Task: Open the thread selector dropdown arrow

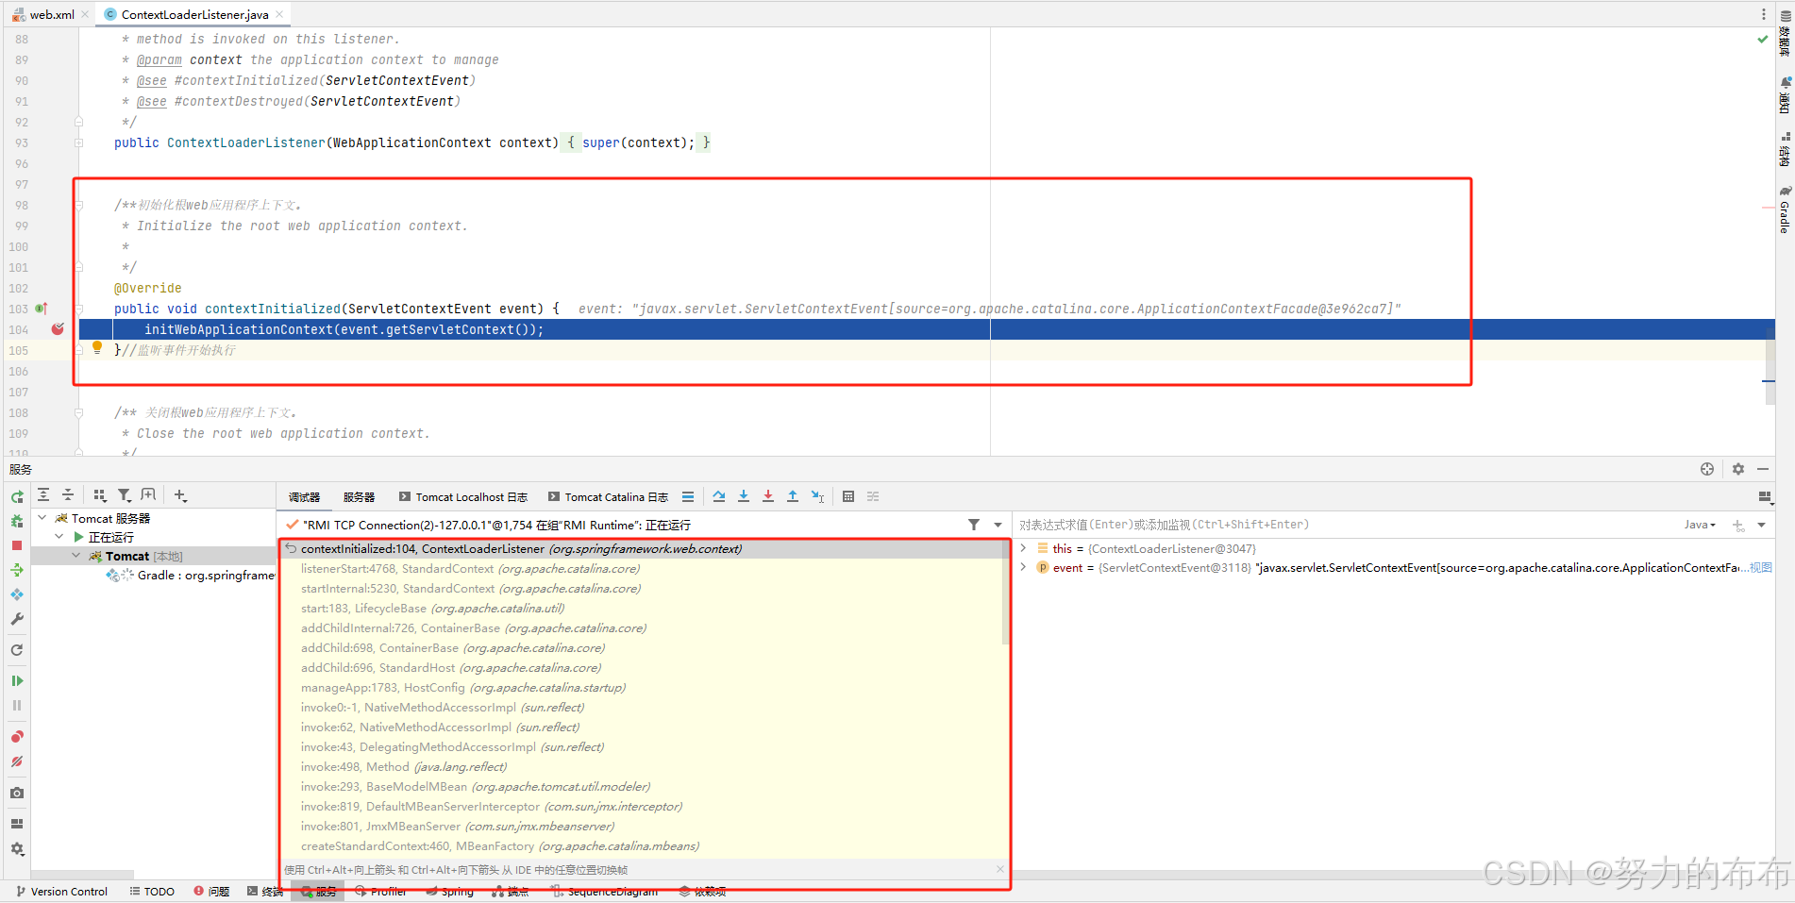Action: (x=998, y=525)
